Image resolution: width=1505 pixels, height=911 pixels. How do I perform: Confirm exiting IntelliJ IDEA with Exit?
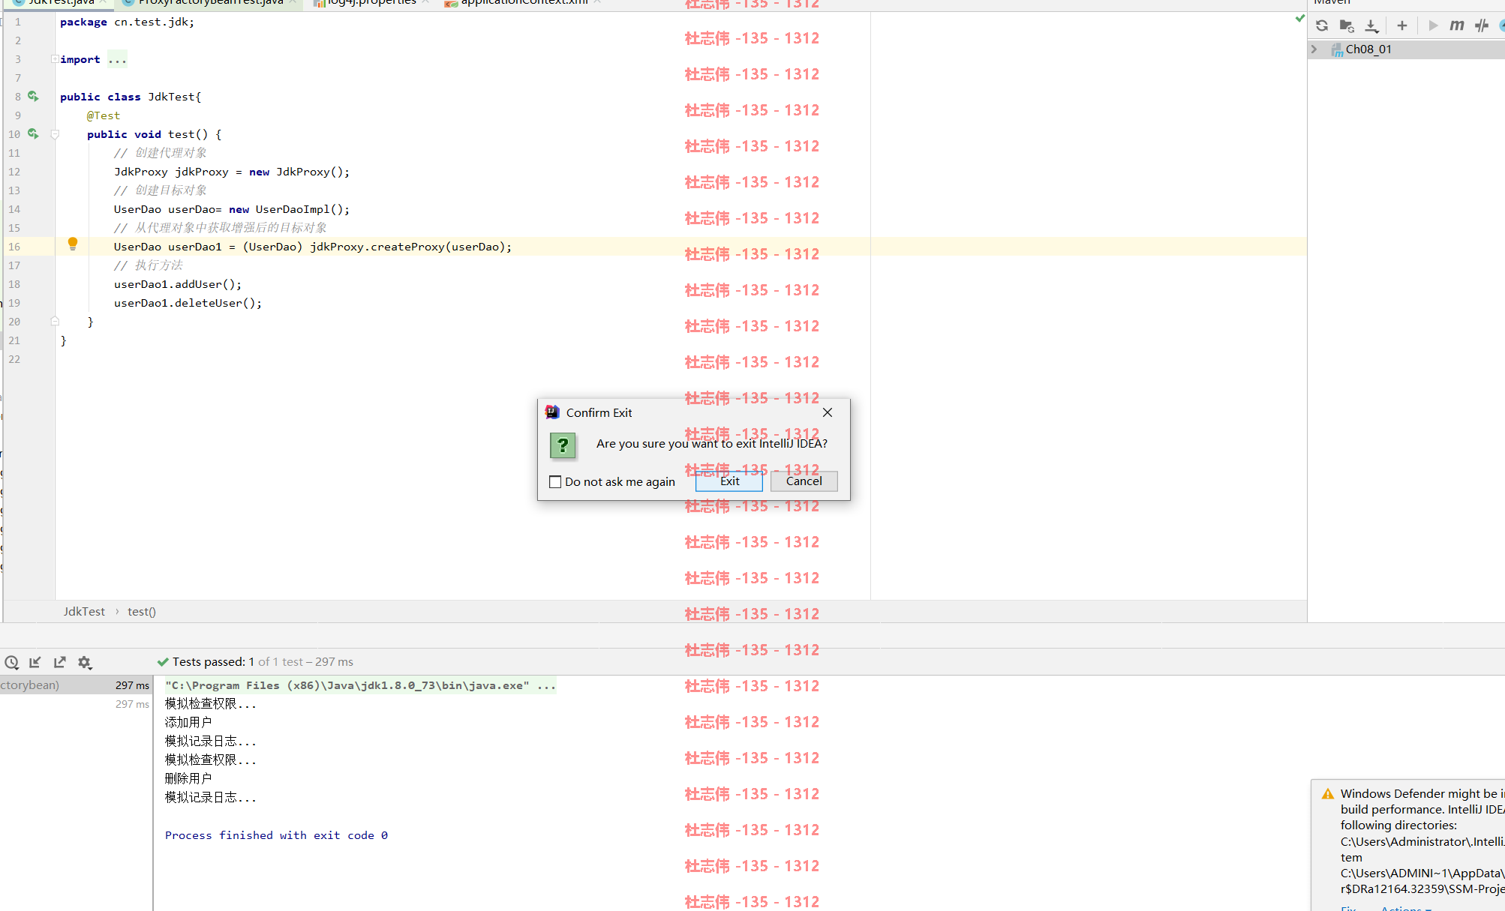tap(729, 481)
